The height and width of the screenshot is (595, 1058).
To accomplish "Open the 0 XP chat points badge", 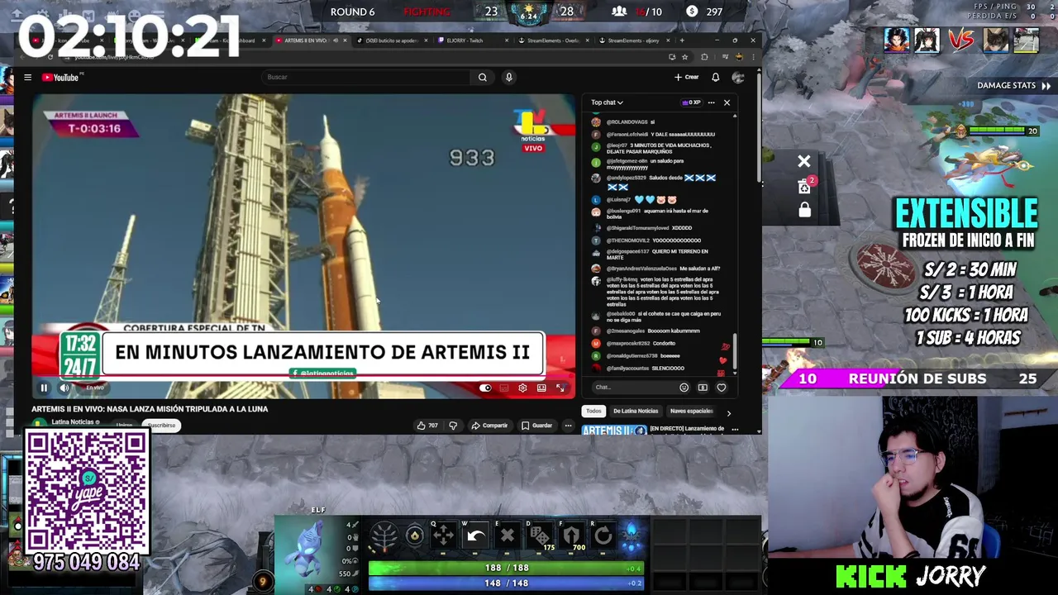I will pyautogui.click(x=691, y=102).
